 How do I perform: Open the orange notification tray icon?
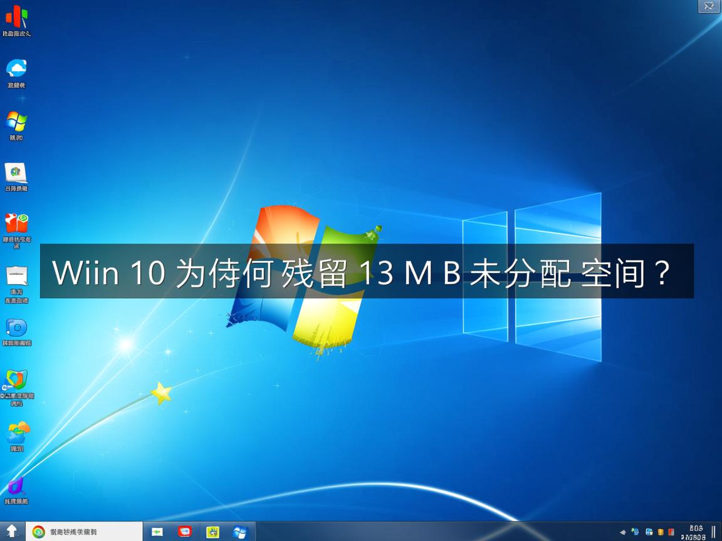coord(661,532)
